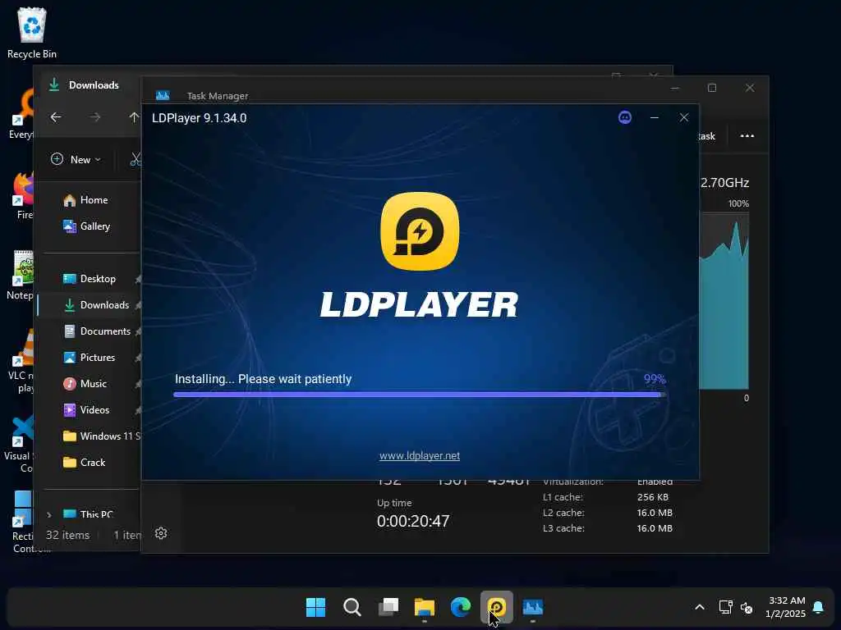This screenshot has height=630, width=841.
Task: Open taskbar Search
Action: pos(352,607)
